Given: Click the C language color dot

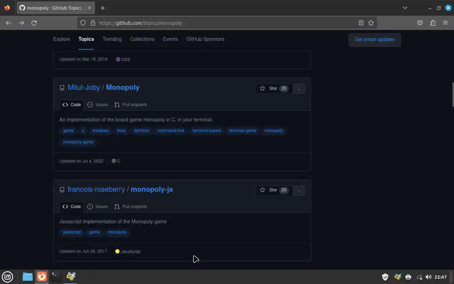Looking at the screenshot, I should click(114, 161).
